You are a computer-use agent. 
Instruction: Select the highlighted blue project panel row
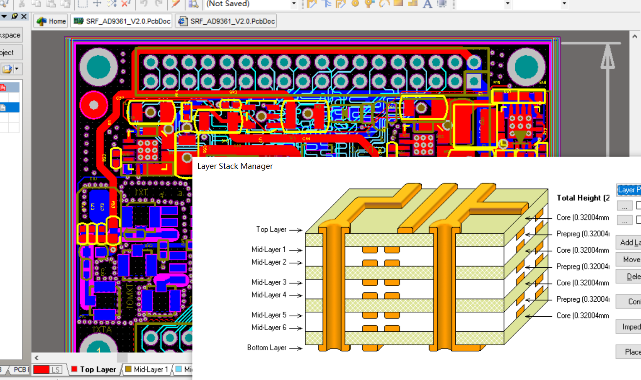(x=10, y=108)
